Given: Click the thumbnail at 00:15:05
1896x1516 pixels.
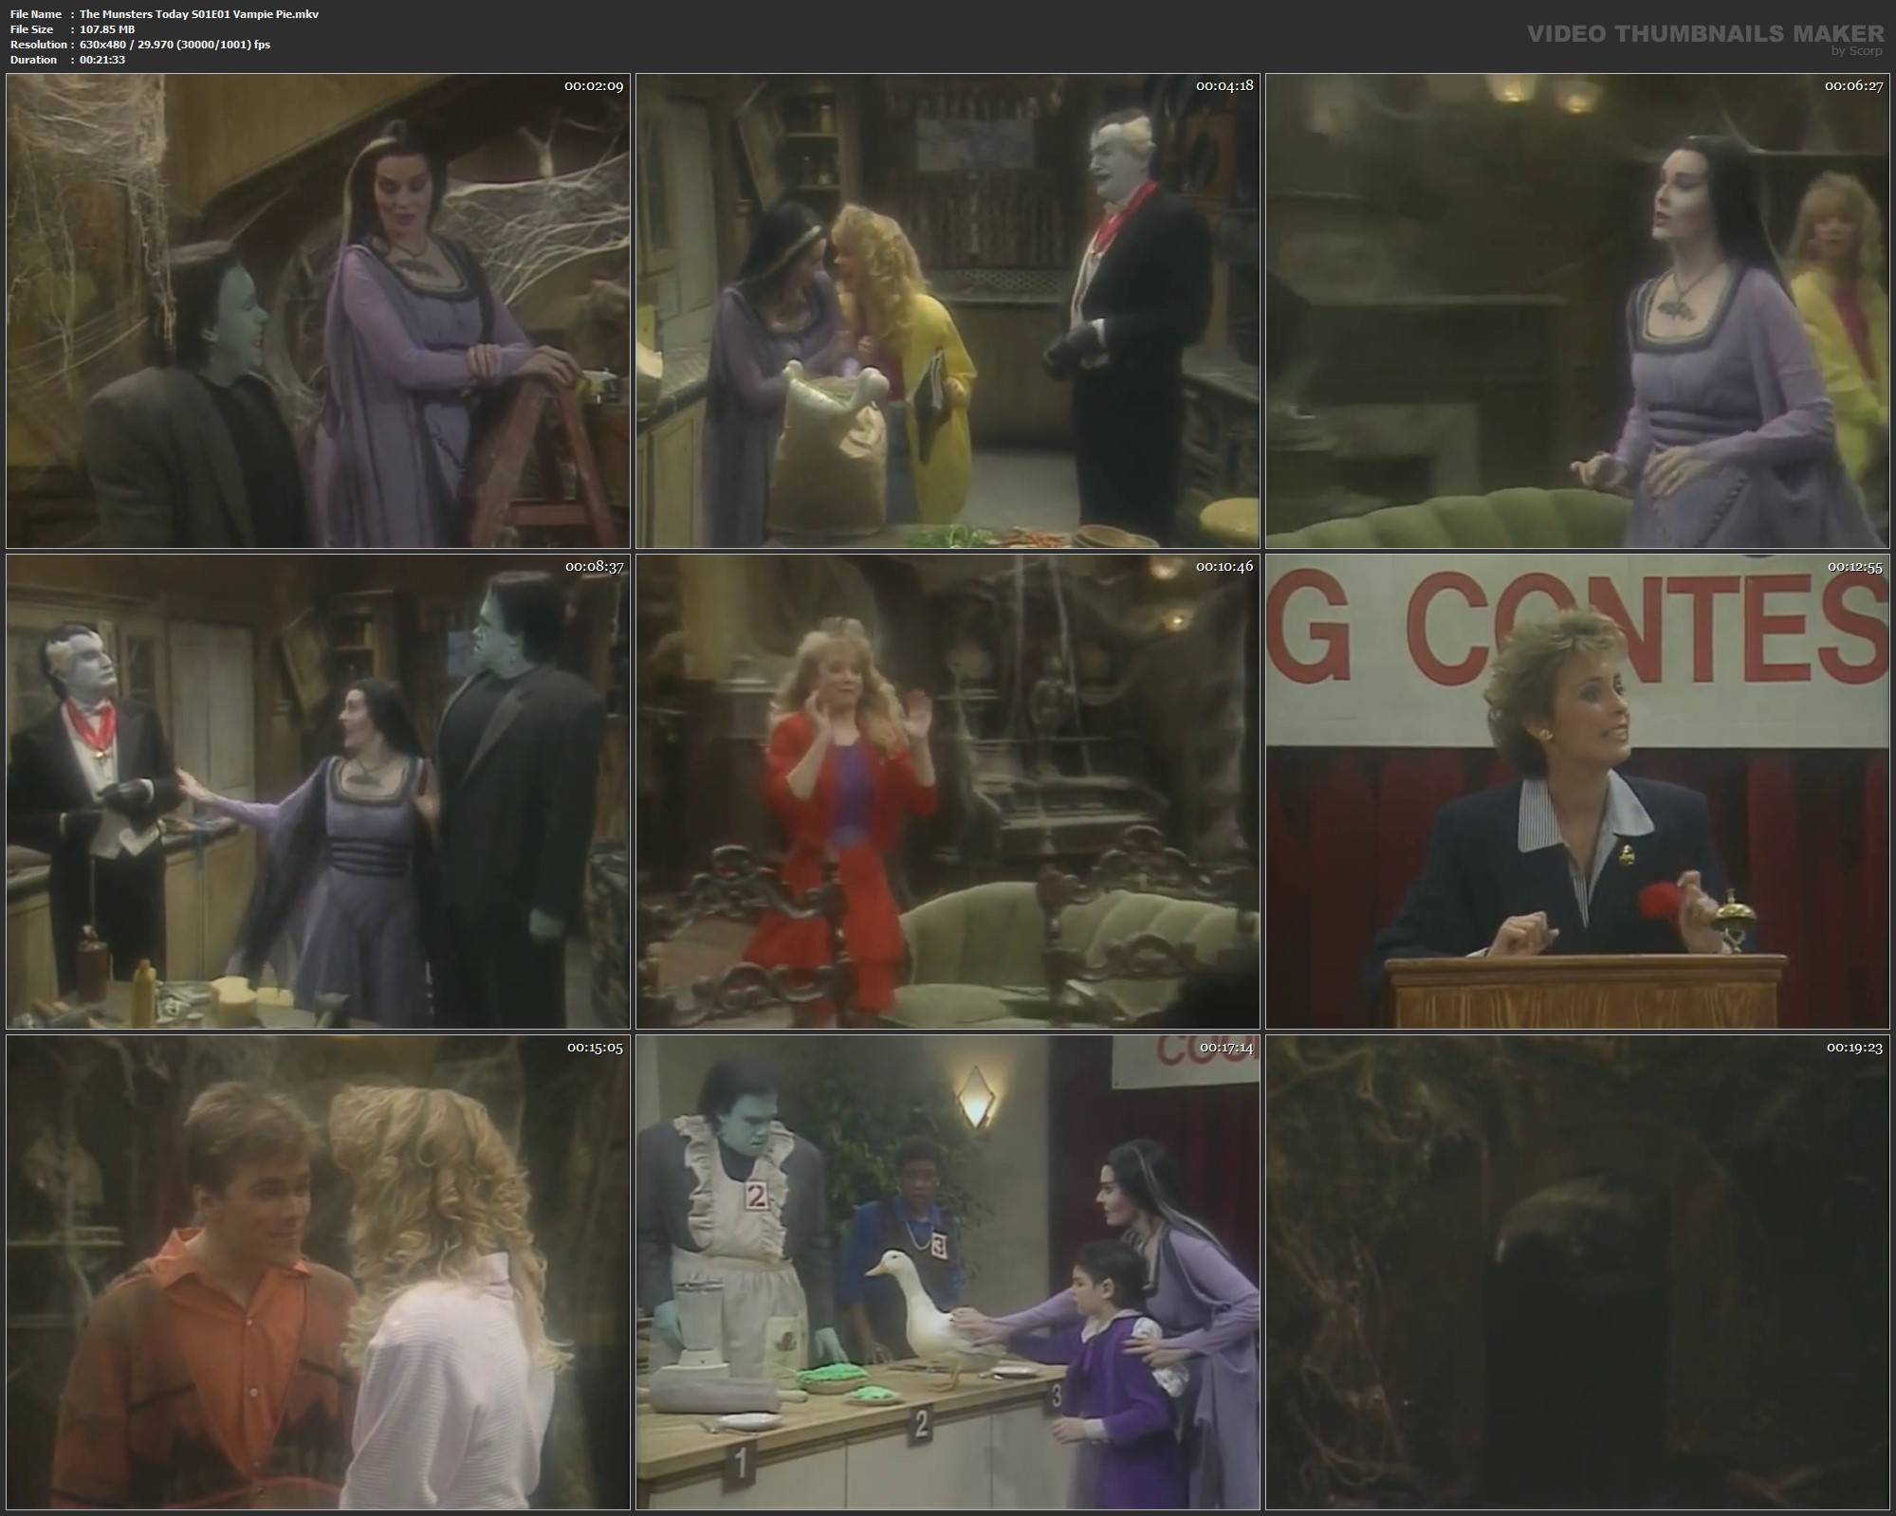Looking at the screenshot, I should [x=318, y=1272].
